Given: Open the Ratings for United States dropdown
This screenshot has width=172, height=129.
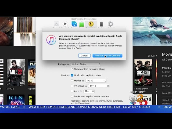Looking at the screenshot, I should tap(86, 64).
